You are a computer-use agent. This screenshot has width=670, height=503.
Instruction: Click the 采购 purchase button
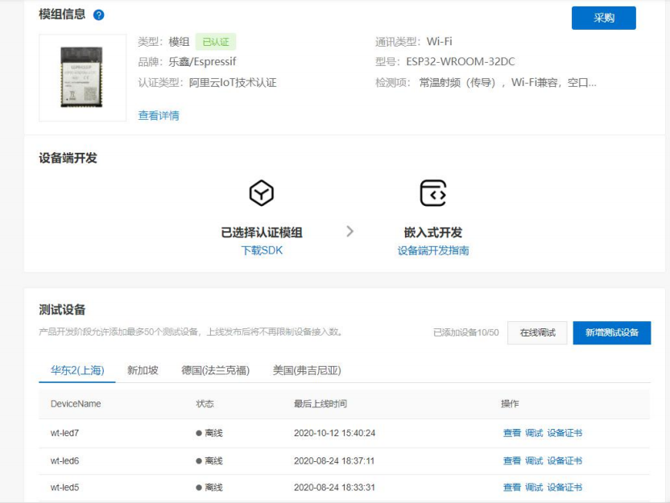[604, 18]
